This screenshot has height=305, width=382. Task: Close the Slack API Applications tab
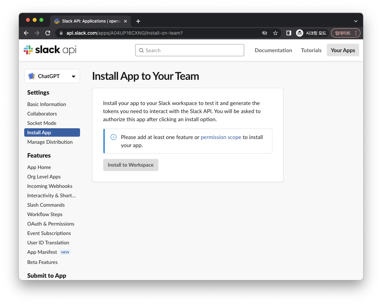click(125, 21)
